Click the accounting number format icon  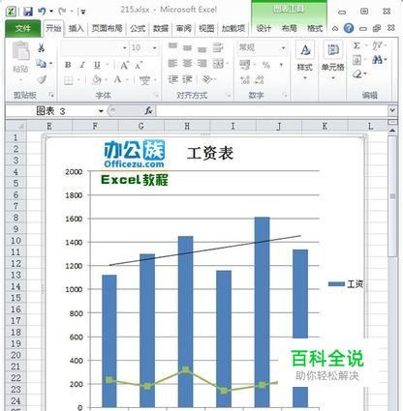tap(245, 65)
